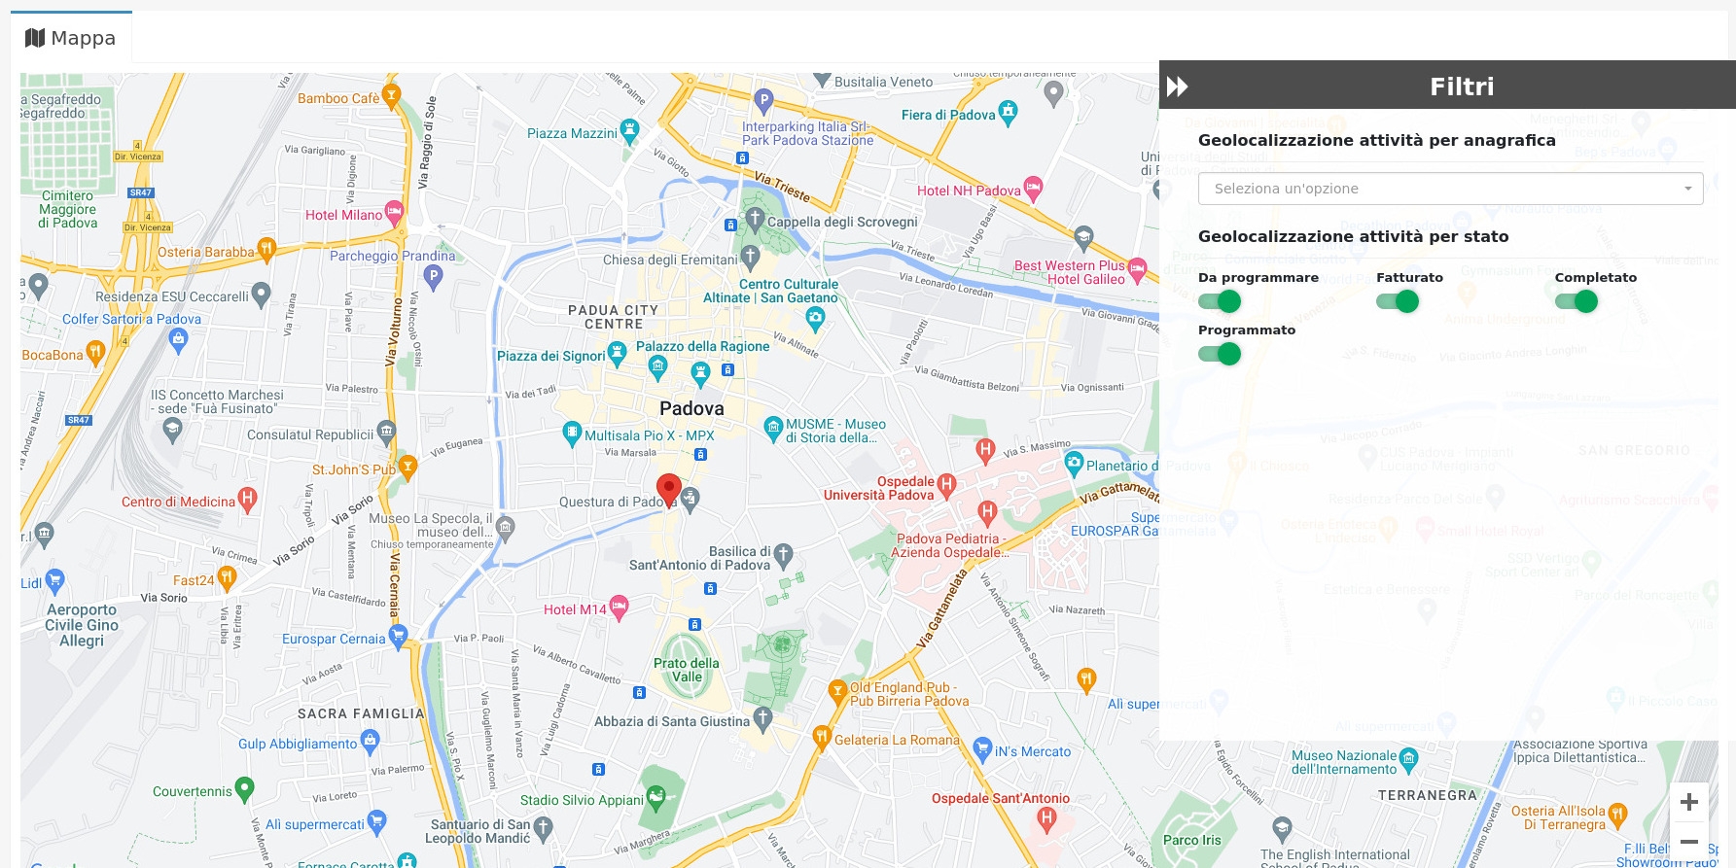Image resolution: width=1736 pixels, height=868 pixels.
Task: Click the Filtri panel header
Action: coord(1461,87)
